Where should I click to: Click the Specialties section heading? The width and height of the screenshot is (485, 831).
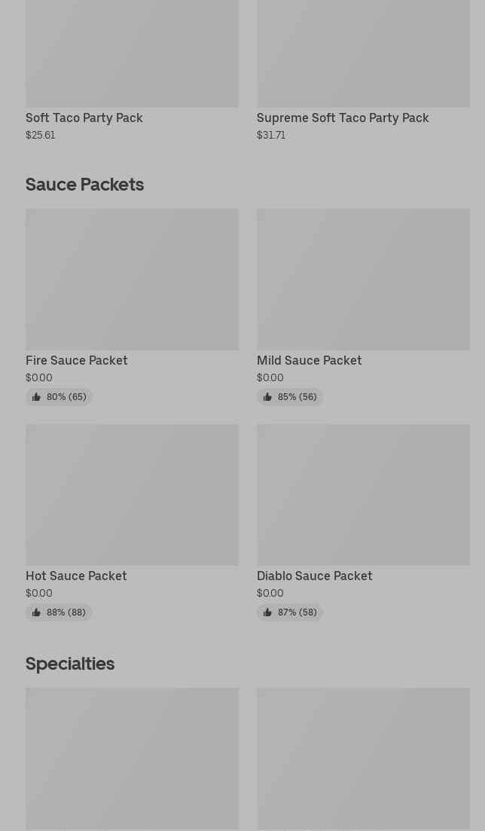click(x=70, y=663)
